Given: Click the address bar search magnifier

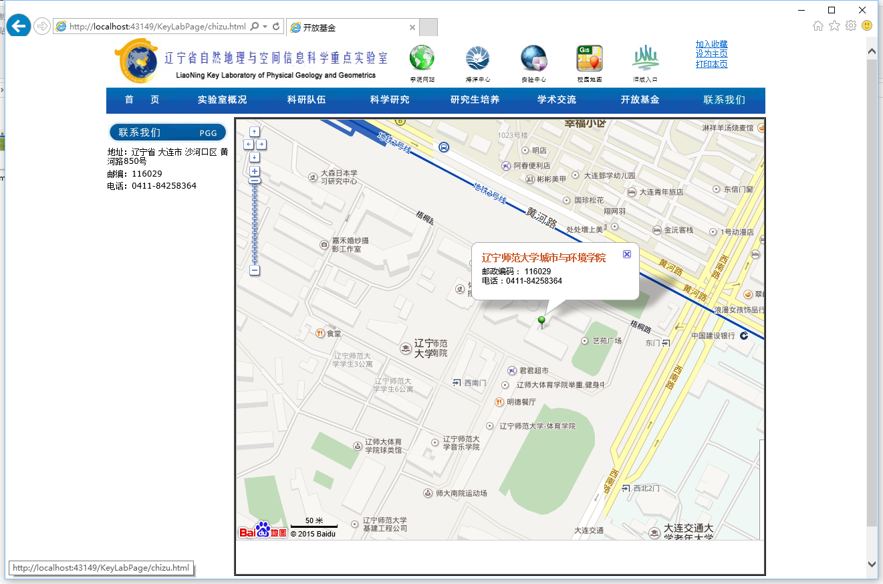Looking at the screenshot, I should (x=254, y=27).
